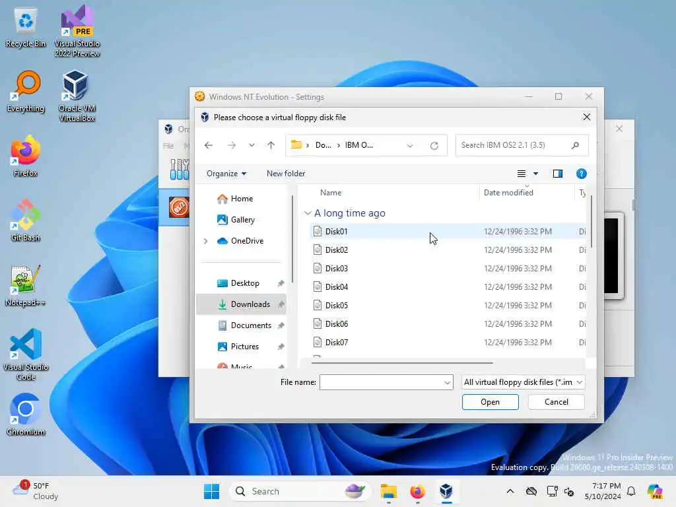Collapse the 'A long time ago' group

308,213
